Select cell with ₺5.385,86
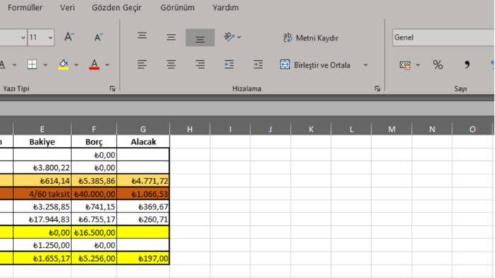The width and height of the screenshot is (495, 278). (x=94, y=181)
